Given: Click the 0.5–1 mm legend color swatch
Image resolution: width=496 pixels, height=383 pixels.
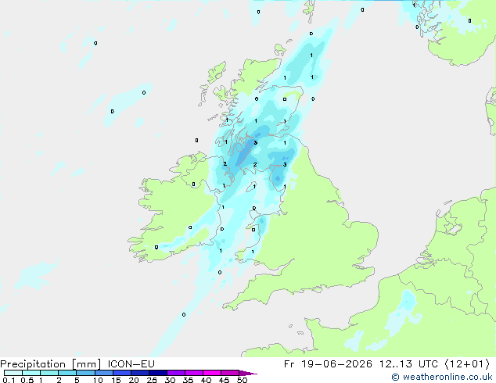Looking at the screenshot, I should tap(31, 373).
